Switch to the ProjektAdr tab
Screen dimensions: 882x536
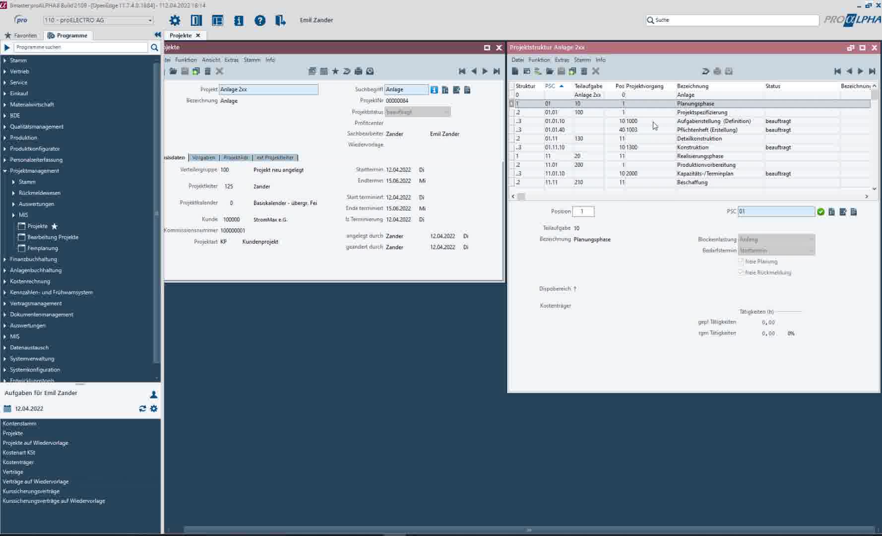(x=236, y=157)
